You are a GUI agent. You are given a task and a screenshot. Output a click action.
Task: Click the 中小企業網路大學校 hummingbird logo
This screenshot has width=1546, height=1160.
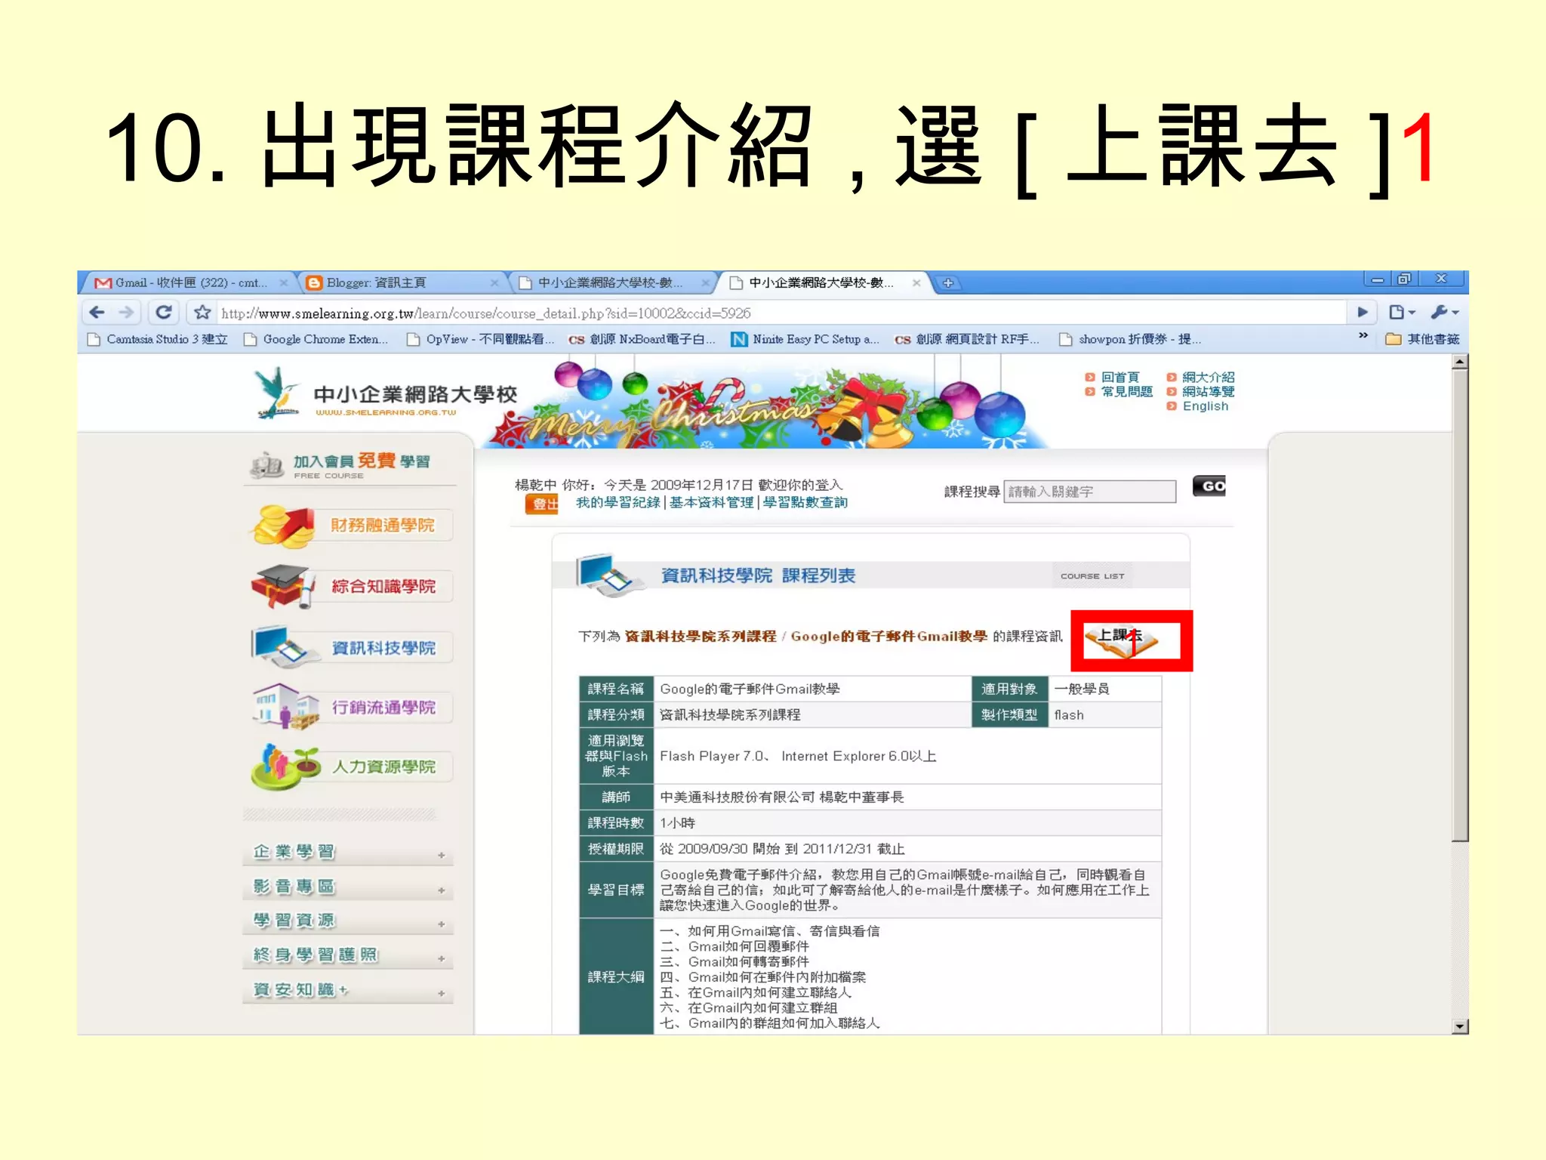278,393
